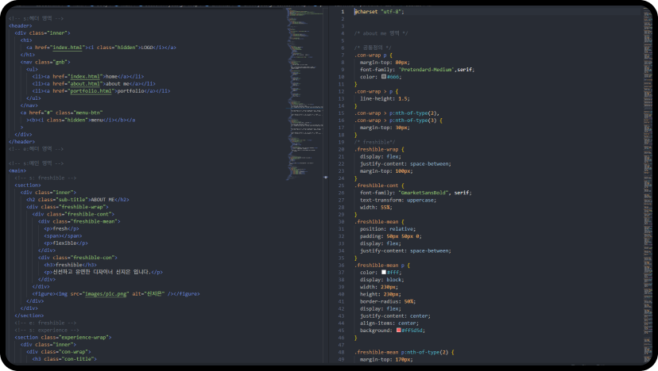Screen dimensions: 658x371
Task: Open the portfolio.html link
Action: 91,91
